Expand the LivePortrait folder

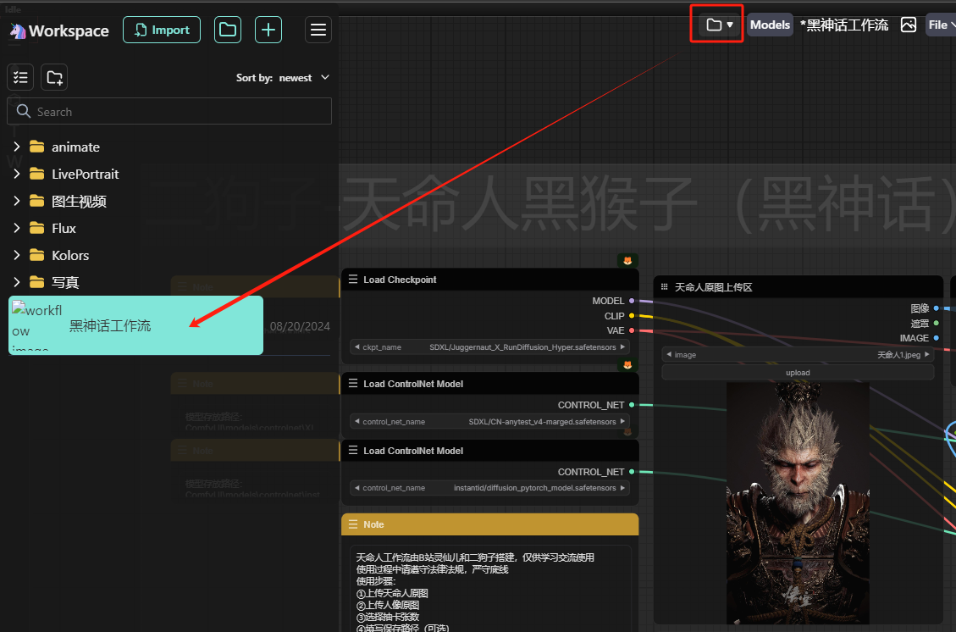[x=16, y=174]
